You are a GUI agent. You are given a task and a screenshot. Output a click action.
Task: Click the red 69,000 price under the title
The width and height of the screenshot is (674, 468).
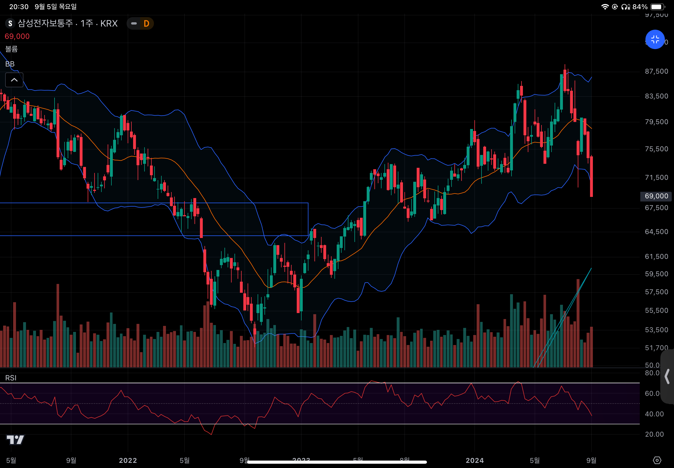click(x=17, y=36)
